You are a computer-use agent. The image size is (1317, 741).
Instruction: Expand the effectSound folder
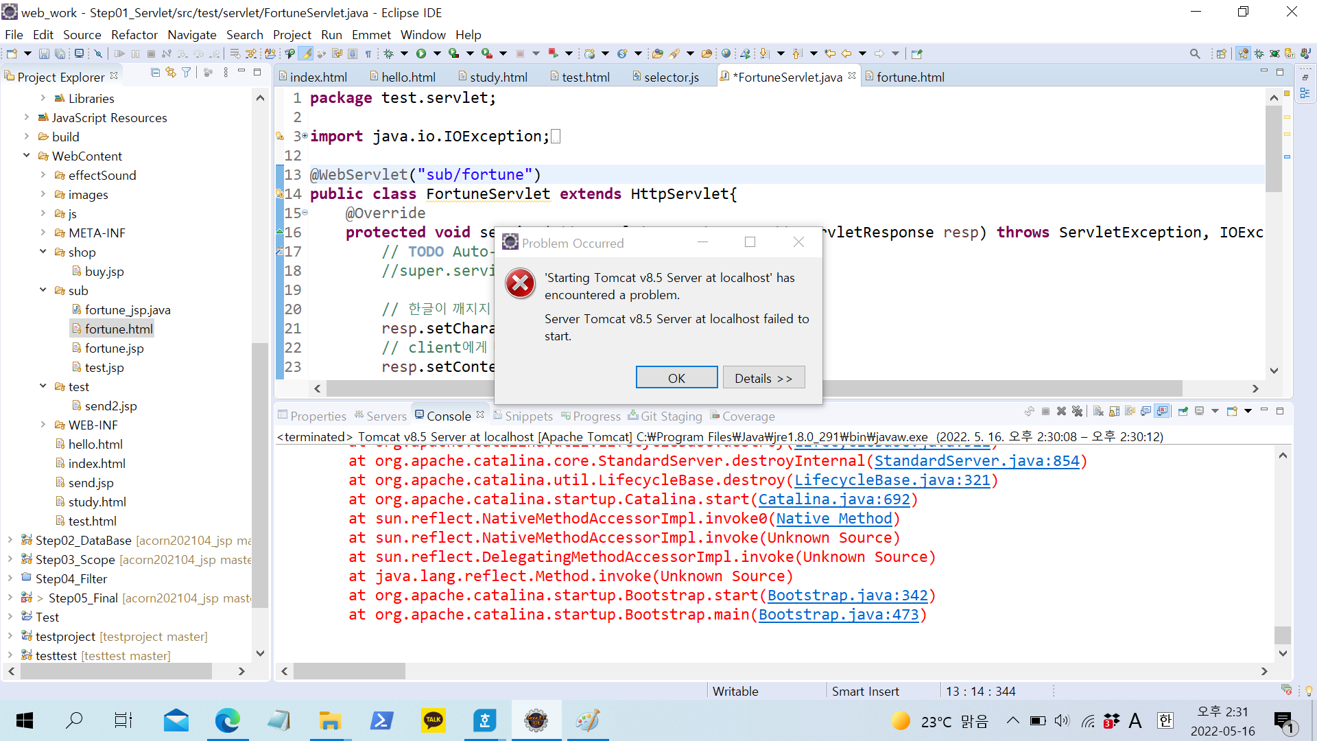[43, 175]
